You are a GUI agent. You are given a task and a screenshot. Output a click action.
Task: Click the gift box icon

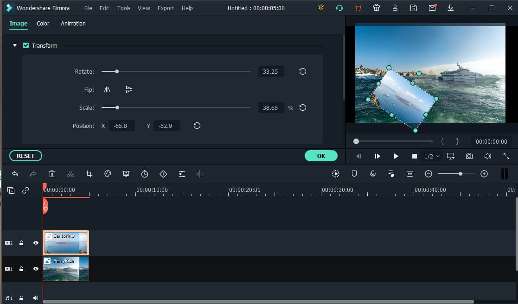[376, 8]
